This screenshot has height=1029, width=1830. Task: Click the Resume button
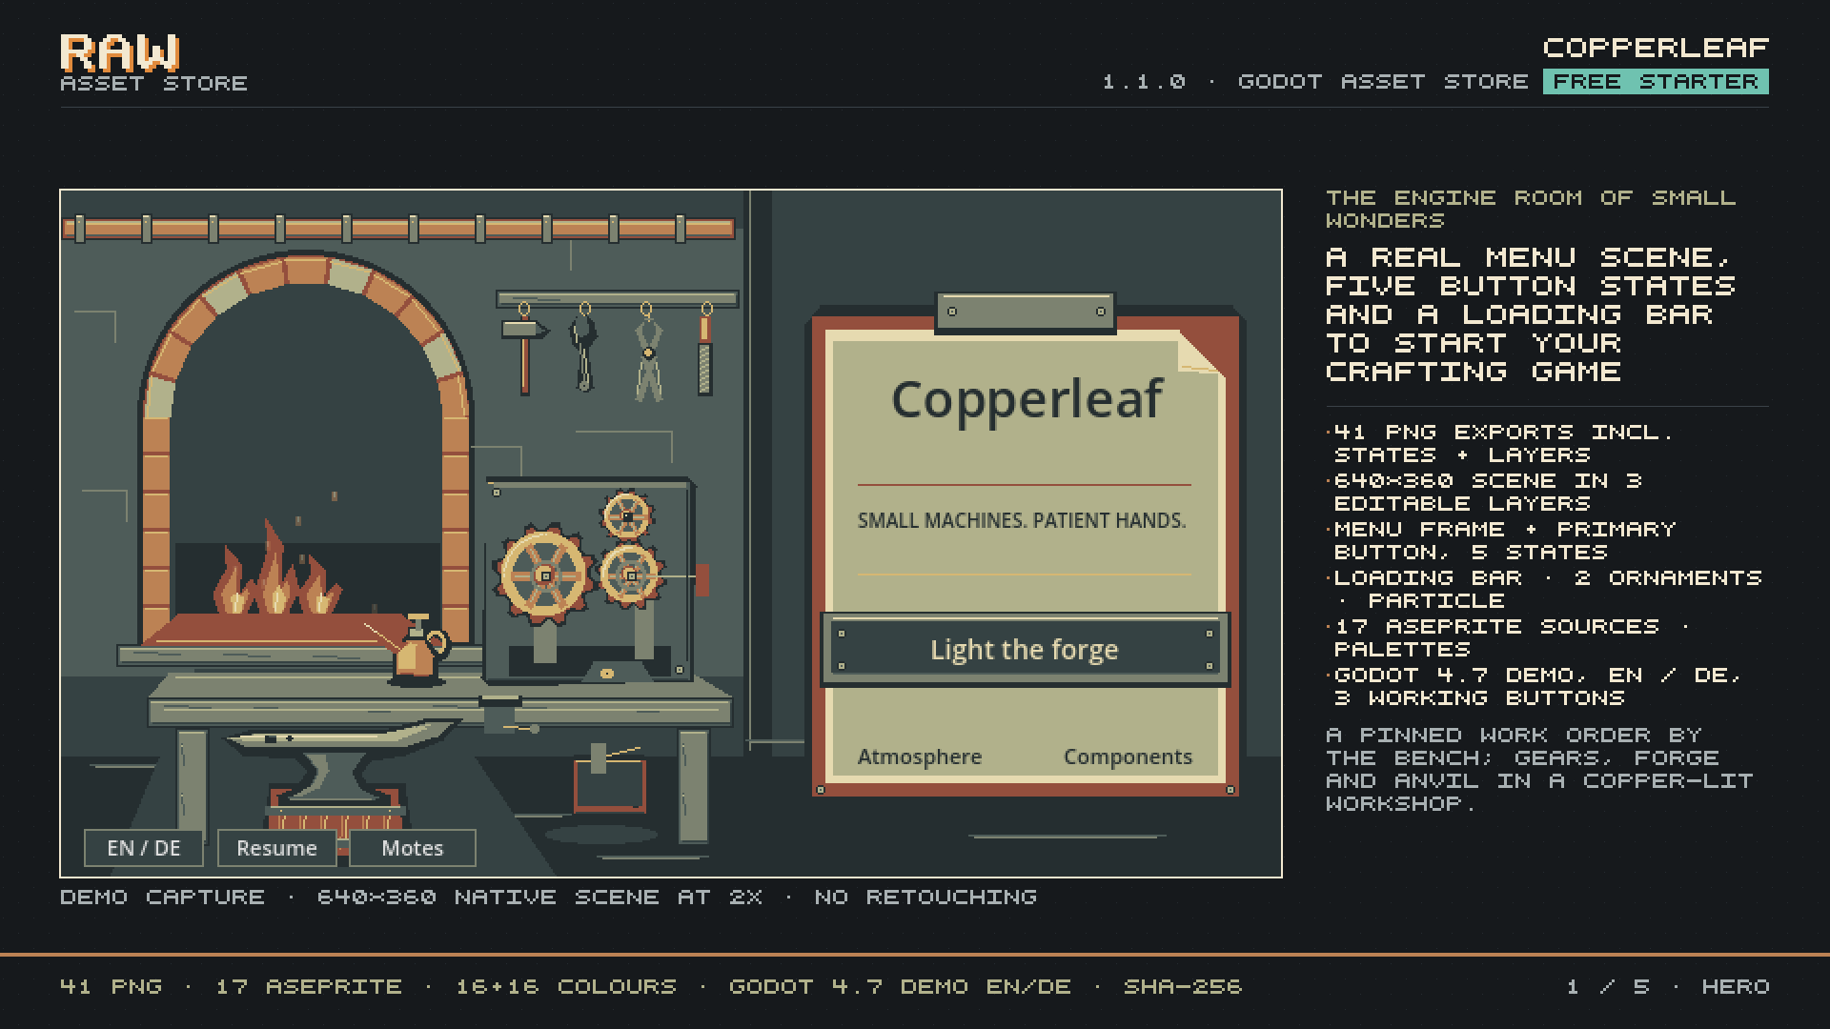tap(276, 848)
